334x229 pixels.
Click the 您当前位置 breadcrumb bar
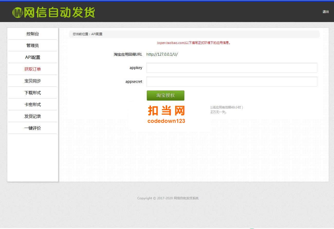pyautogui.click(x=194, y=34)
